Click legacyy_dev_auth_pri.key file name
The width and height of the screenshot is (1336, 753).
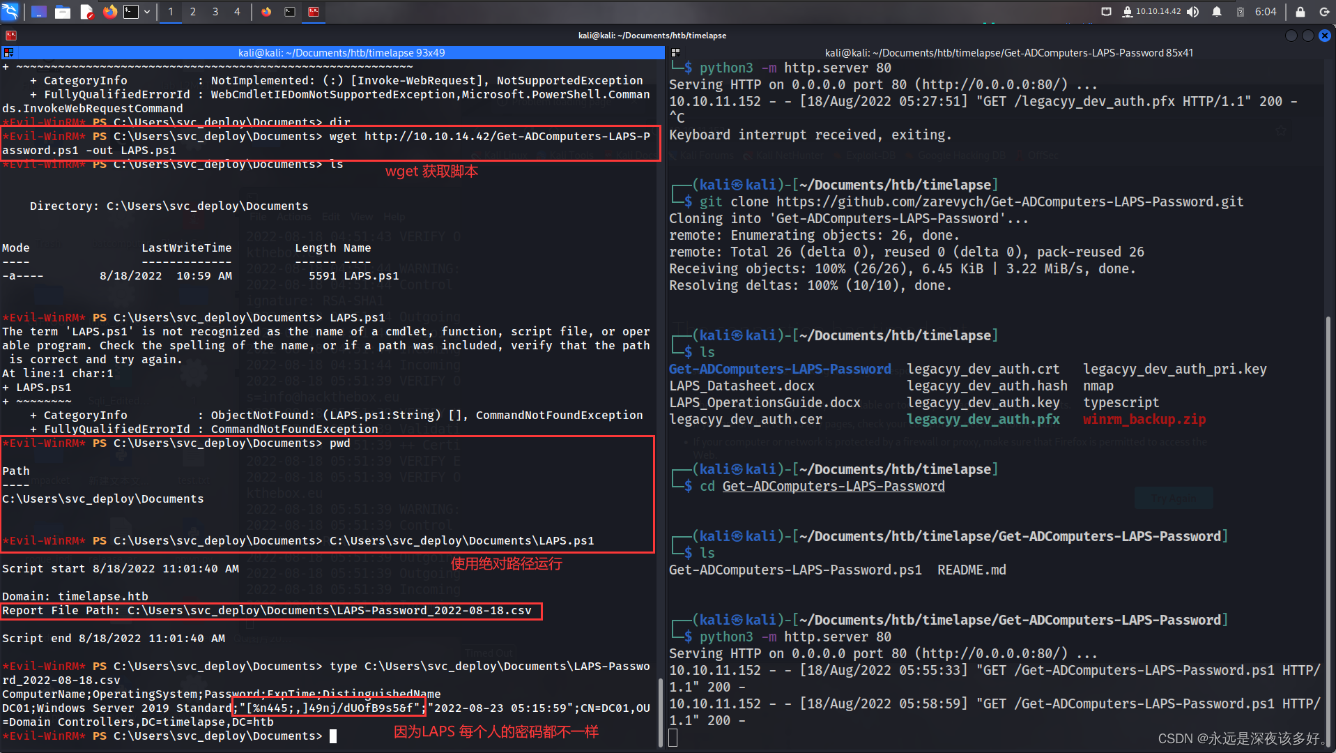point(1175,370)
